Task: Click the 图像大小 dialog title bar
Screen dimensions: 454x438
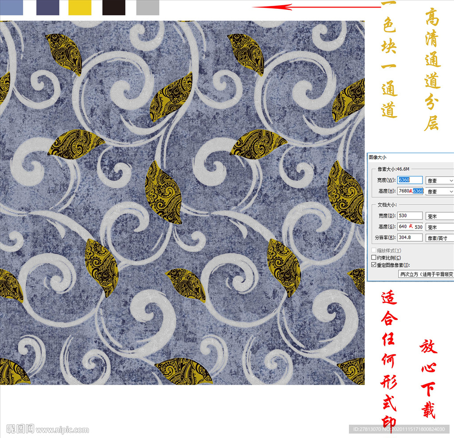Action: 410,157
